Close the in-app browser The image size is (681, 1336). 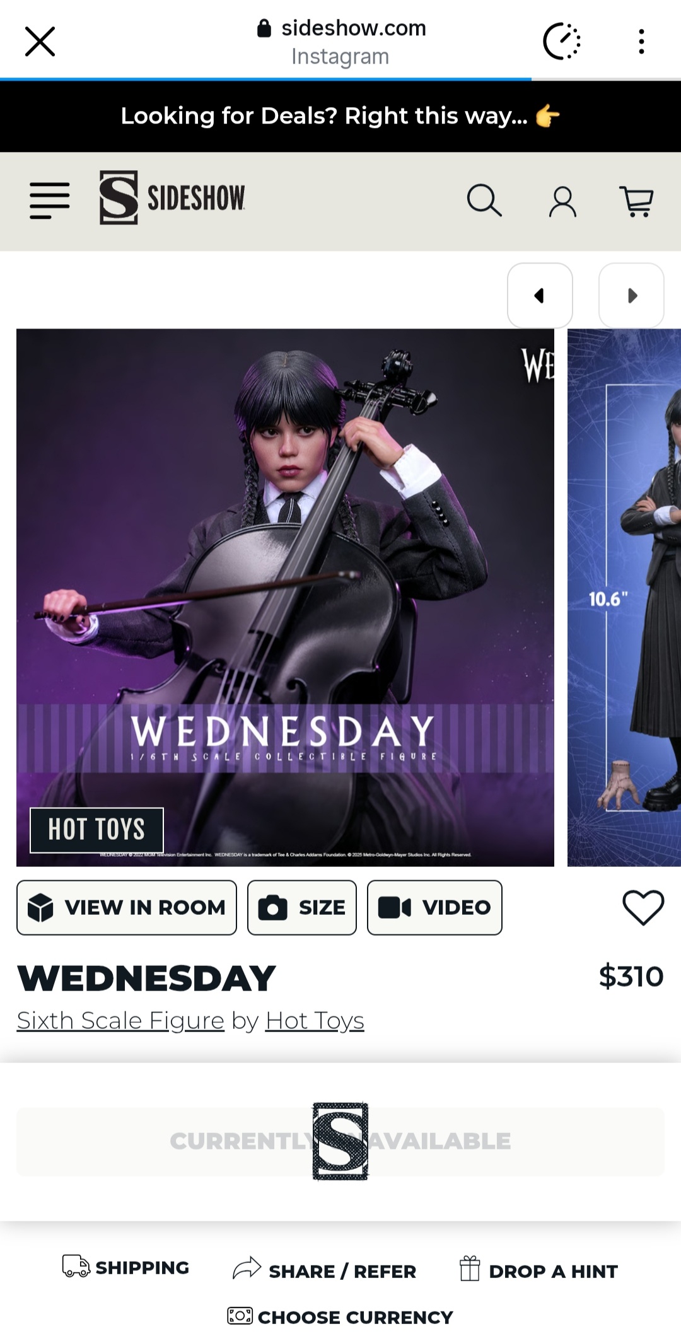40,42
